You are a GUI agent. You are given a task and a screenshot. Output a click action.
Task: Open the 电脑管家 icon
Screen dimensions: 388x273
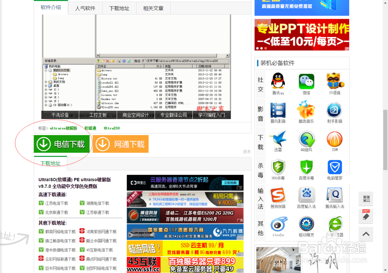pyautogui.click(x=334, y=167)
